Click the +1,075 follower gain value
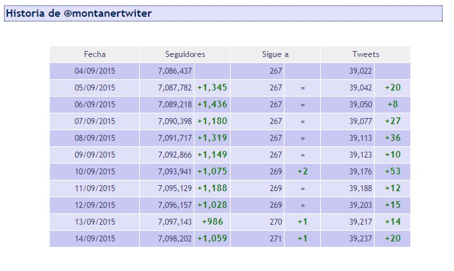454x271 pixels. pos(212,172)
